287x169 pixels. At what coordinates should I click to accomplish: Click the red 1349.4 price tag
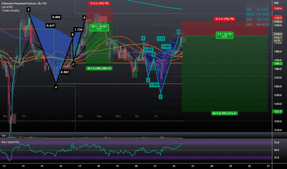tap(277, 8)
